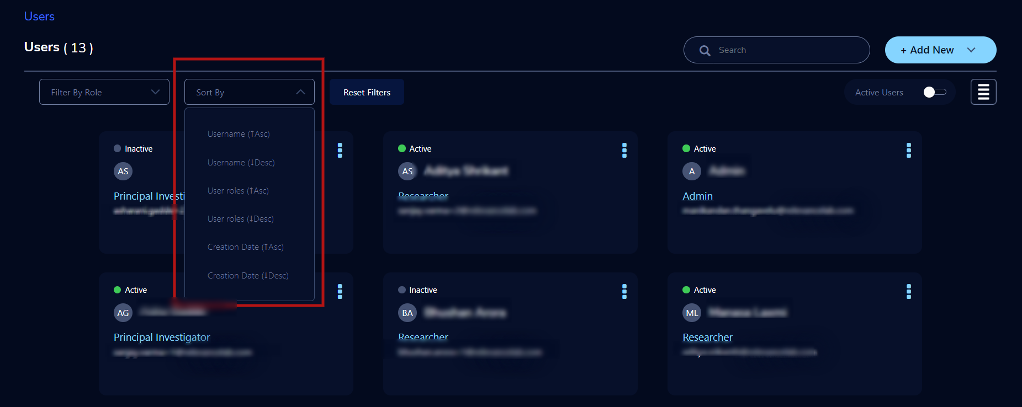The image size is (1022, 407).
Task: Click the ML avatar icon
Action: (692, 313)
